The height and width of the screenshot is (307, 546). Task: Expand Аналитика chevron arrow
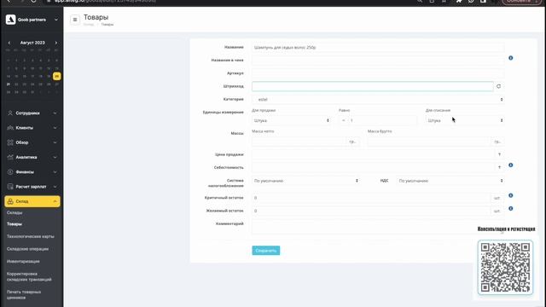tap(55, 157)
